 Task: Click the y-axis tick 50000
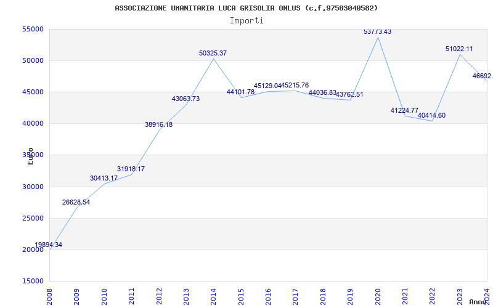pyautogui.click(x=33, y=60)
